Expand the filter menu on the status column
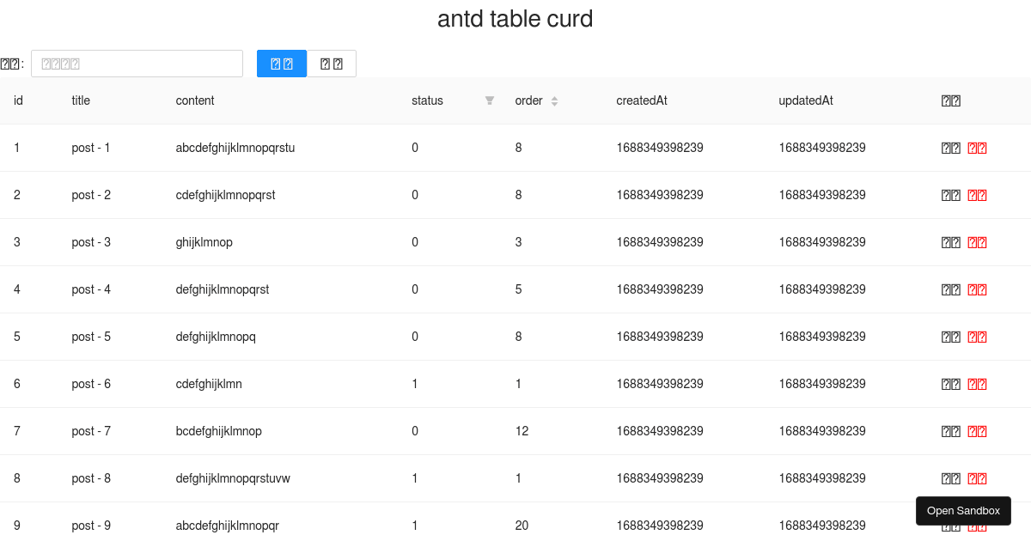The width and height of the screenshot is (1031, 541). click(489, 100)
